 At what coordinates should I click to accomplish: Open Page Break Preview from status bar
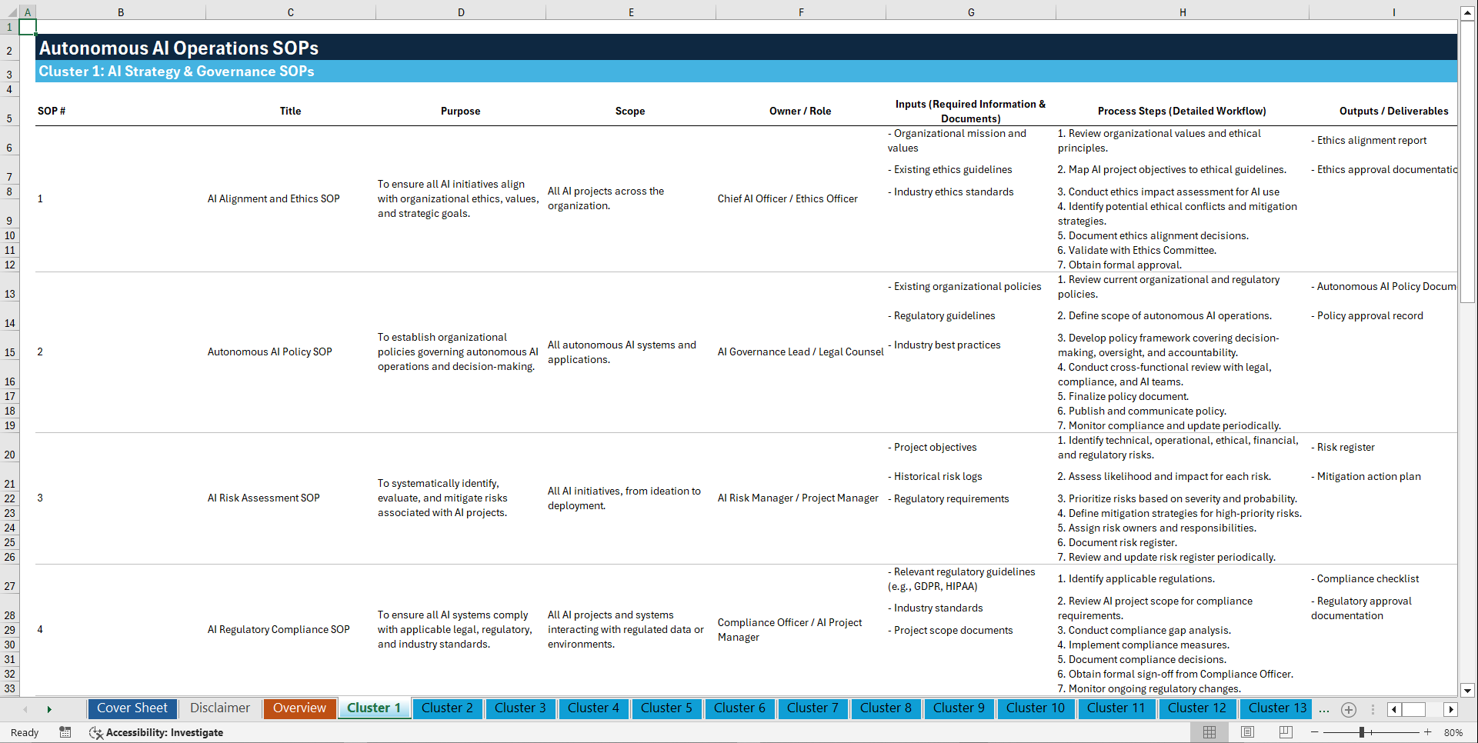[1285, 732]
